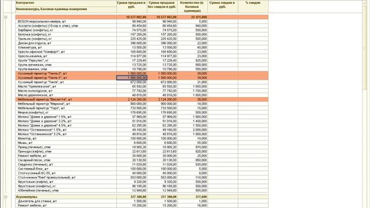The height and width of the screenshot is (208, 370).
Task: Click the 'Количество (в базовых единицах)' header
Action: pyautogui.click(x=193, y=6)
